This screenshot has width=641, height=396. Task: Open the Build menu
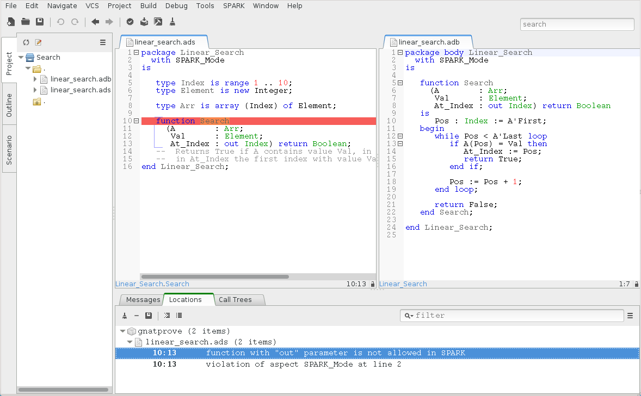pos(149,6)
